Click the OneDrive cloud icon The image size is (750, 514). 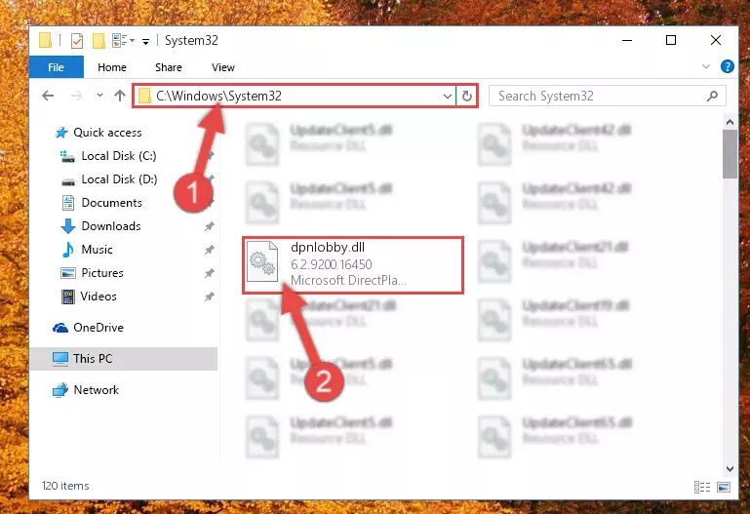[x=60, y=328]
